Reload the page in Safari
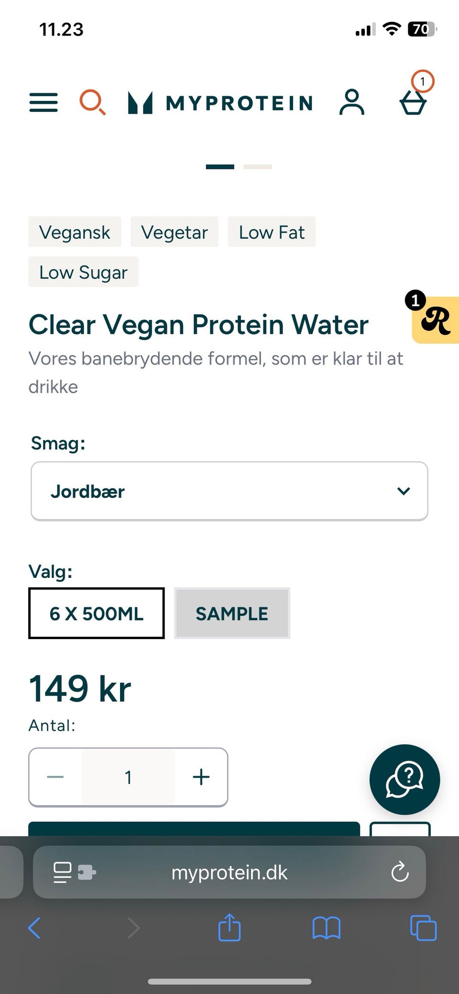 400,872
